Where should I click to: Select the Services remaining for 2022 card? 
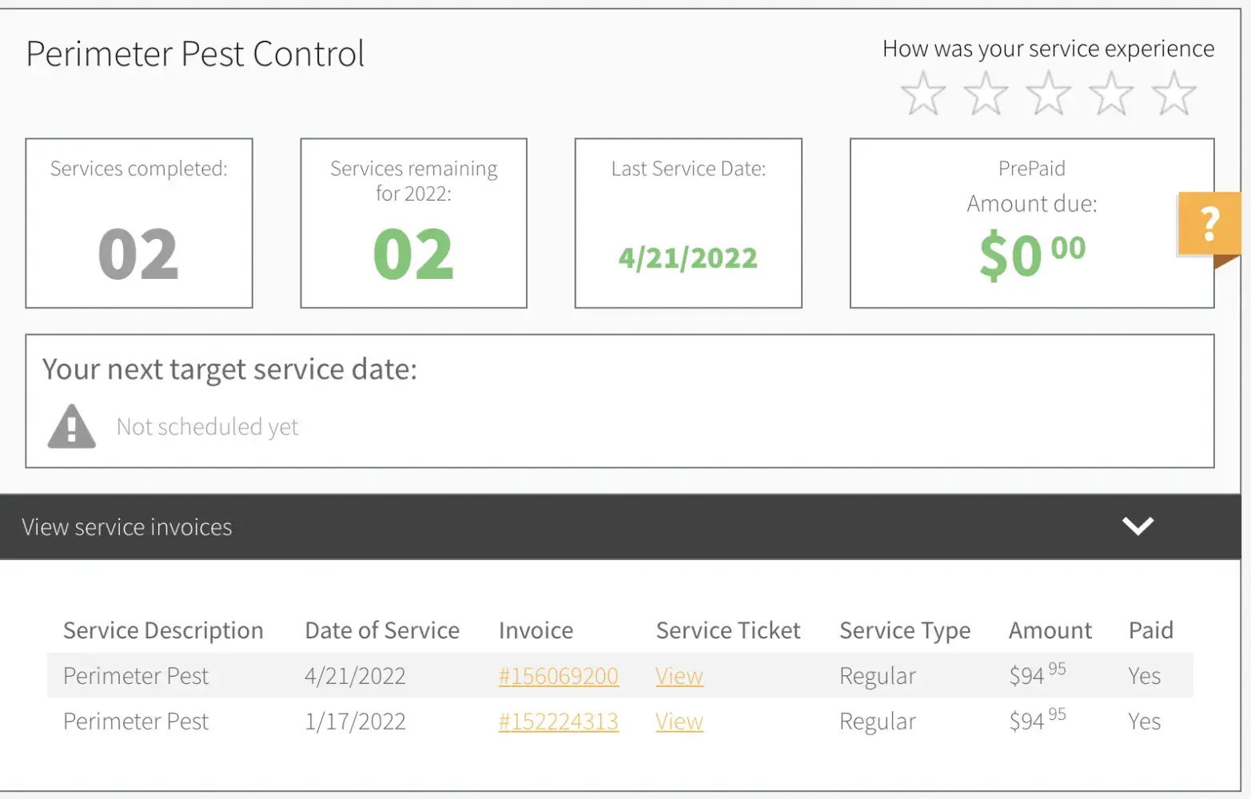(413, 223)
